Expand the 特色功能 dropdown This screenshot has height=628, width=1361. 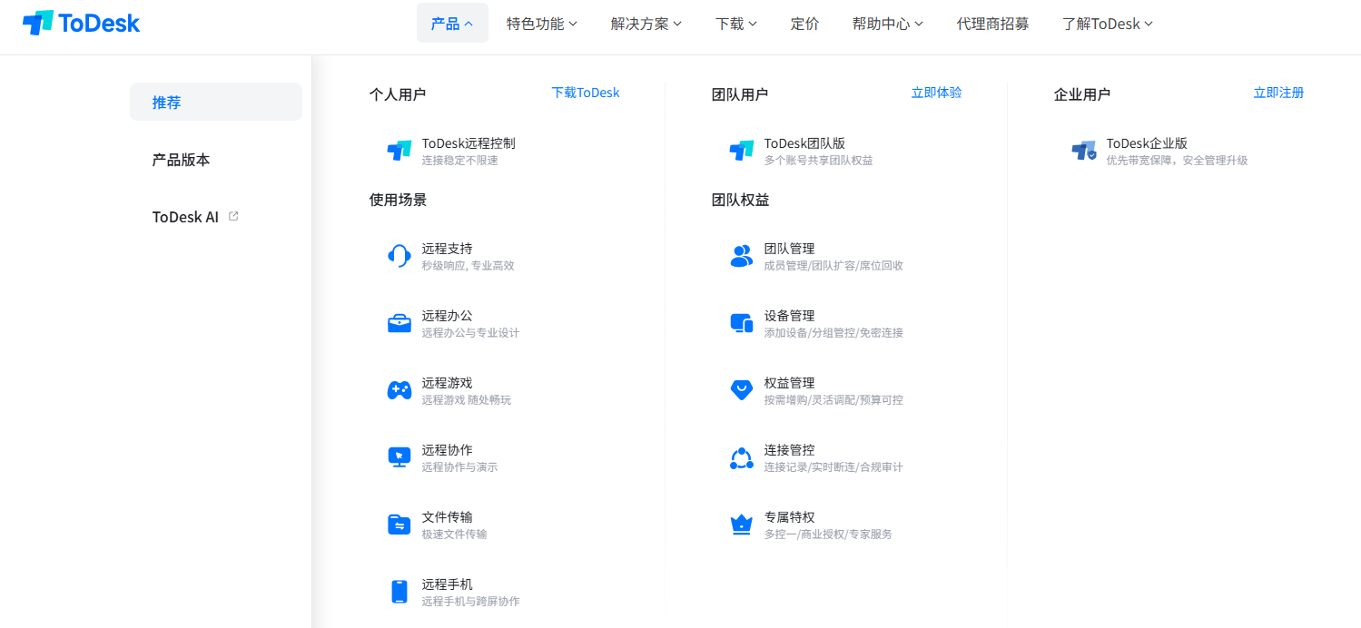542,24
